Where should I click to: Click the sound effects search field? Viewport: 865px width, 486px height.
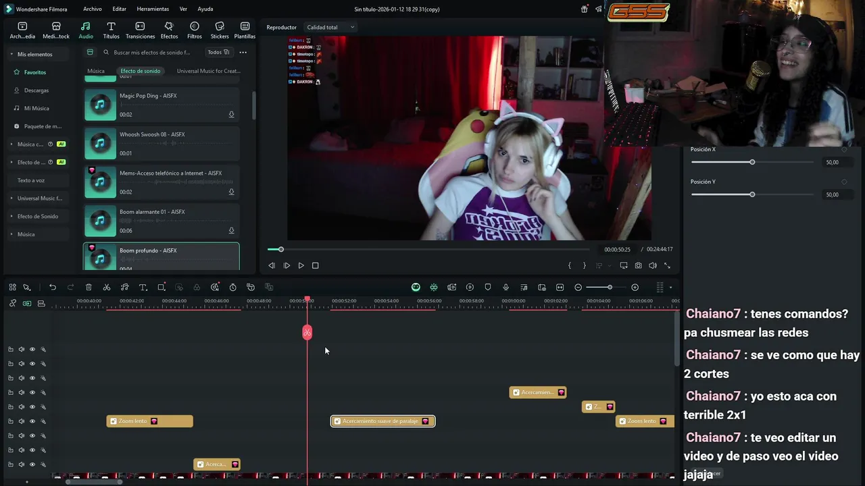tap(152, 52)
